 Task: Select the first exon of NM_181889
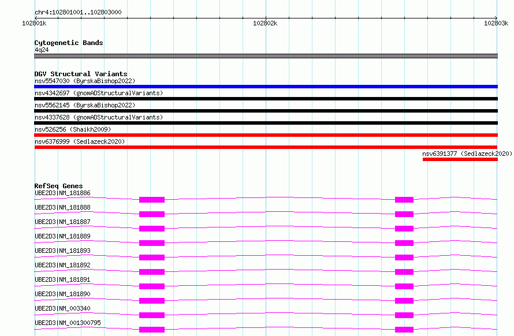click(x=152, y=243)
